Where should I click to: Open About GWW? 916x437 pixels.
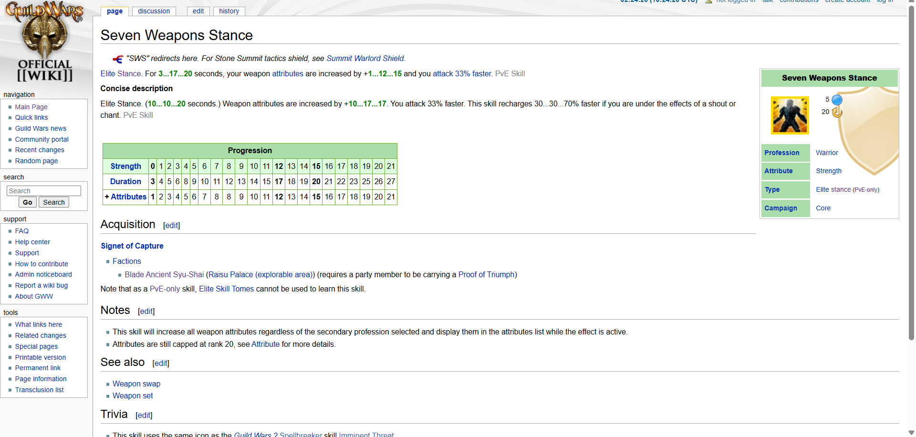click(34, 296)
